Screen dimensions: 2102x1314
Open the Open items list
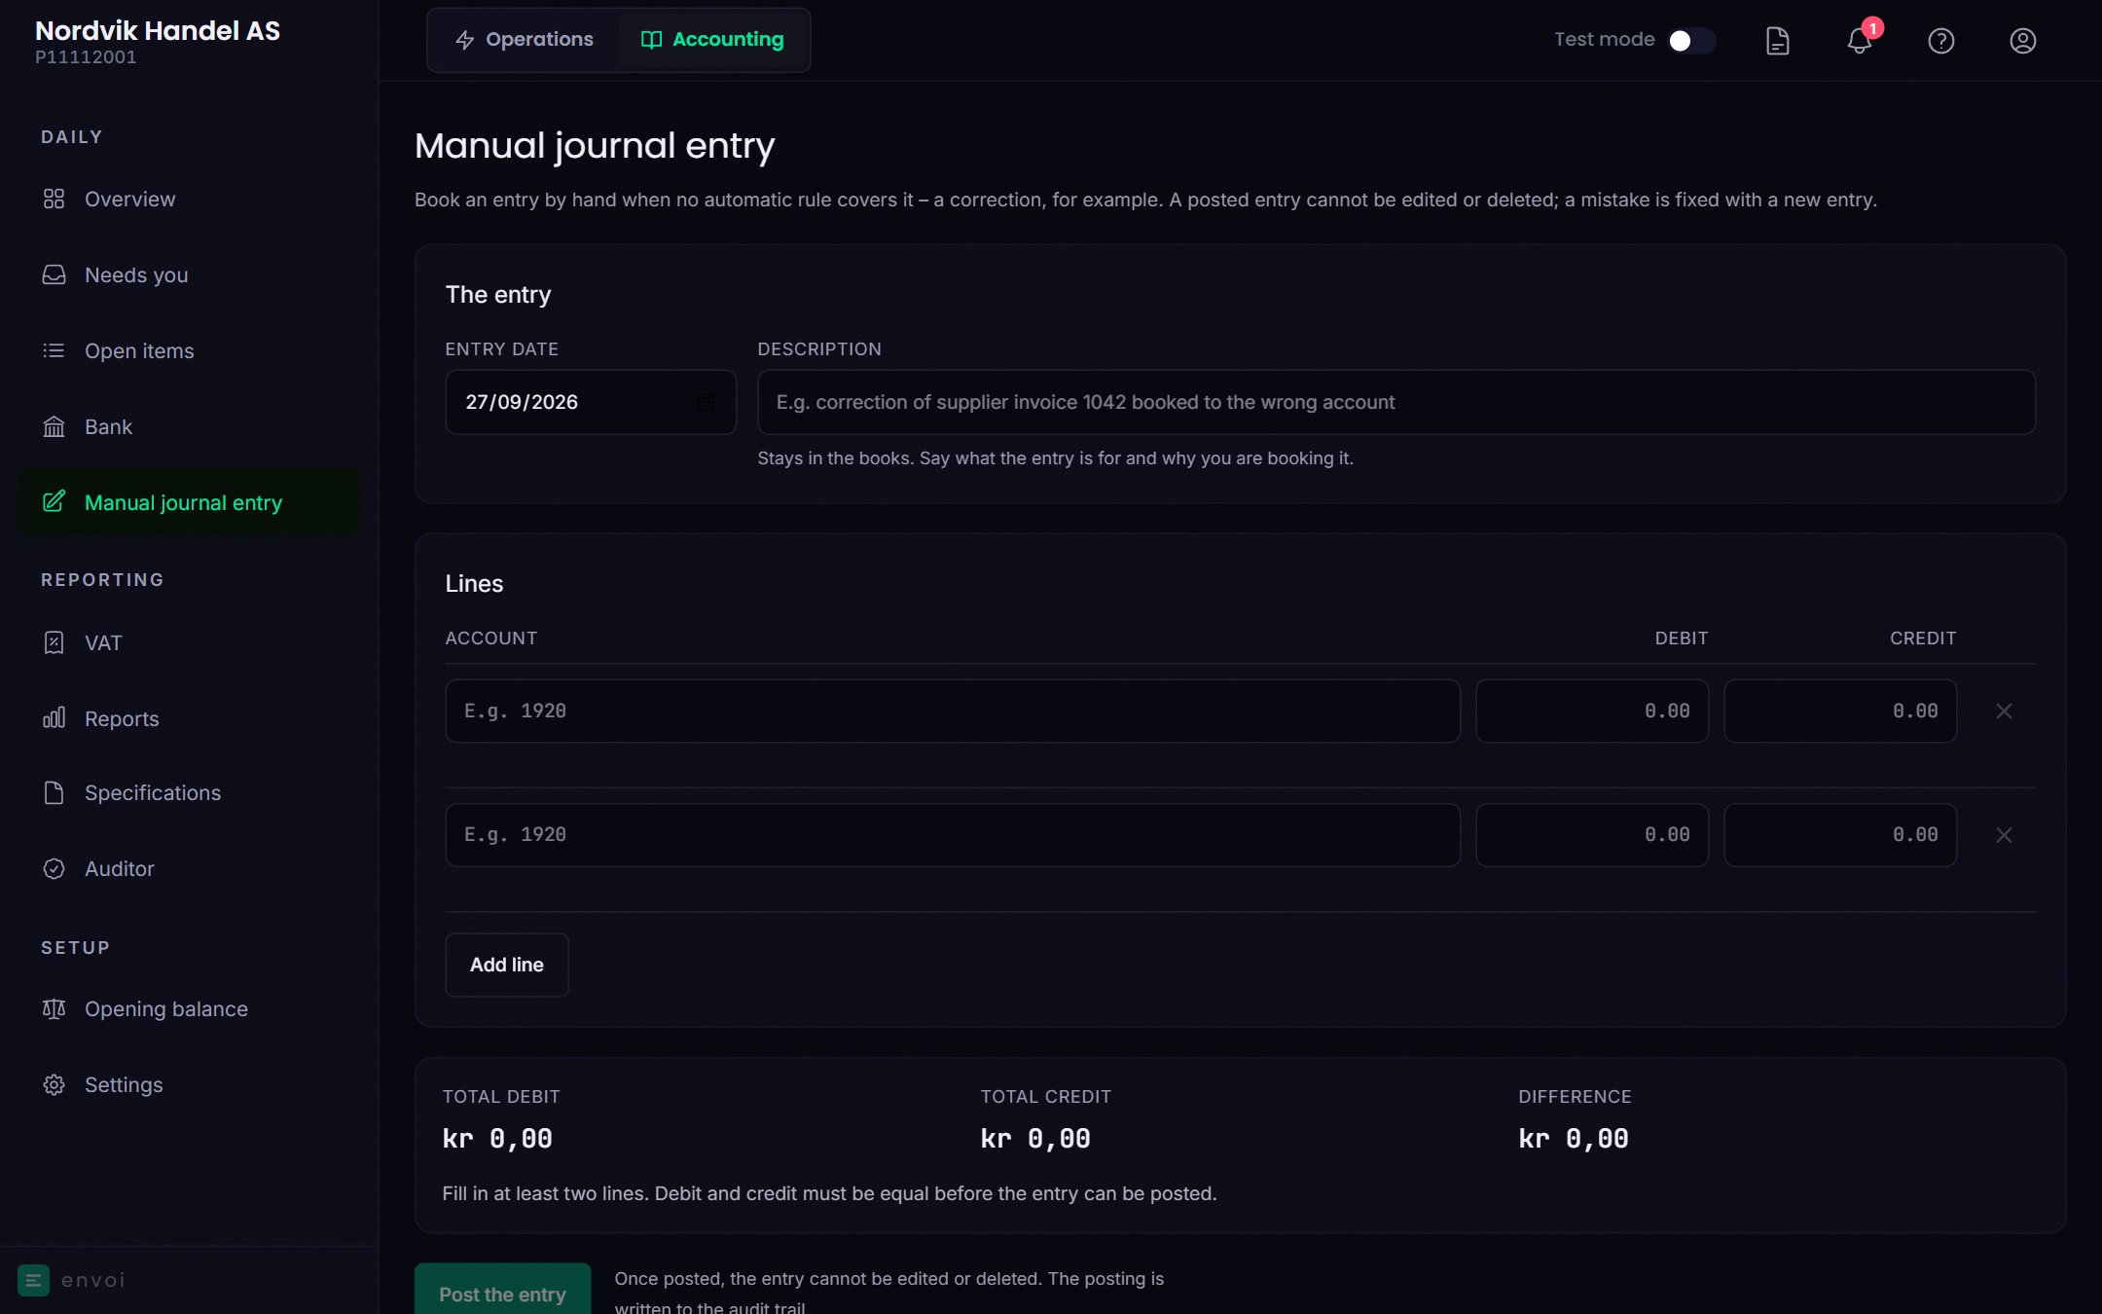coord(189,350)
